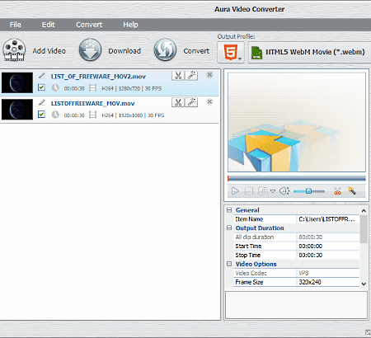Click the film strip icon for LIST_OF_FREEWARE_MOV2.mov

pos(93,88)
